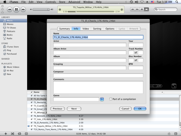This screenshot has height=136, width=181.
Task: Uncheck the T7_Vals track checkbox
Action: tap(31, 119)
